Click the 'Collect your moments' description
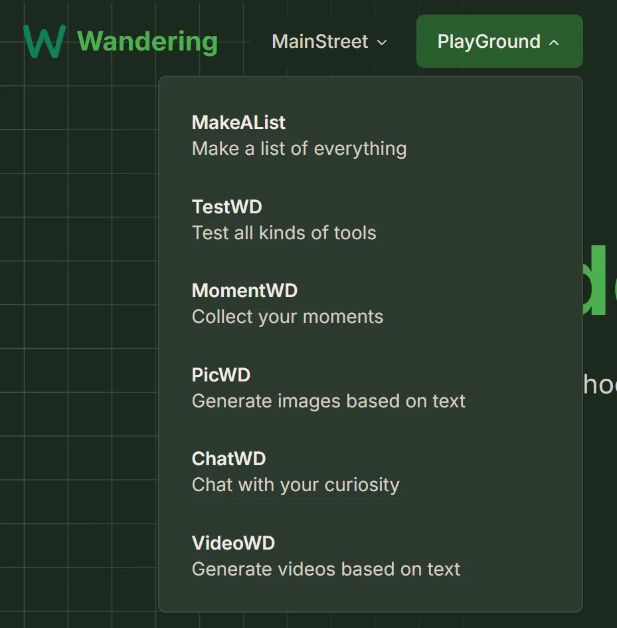The width and height of the screenshot is (617, 628). click(288, 316)
